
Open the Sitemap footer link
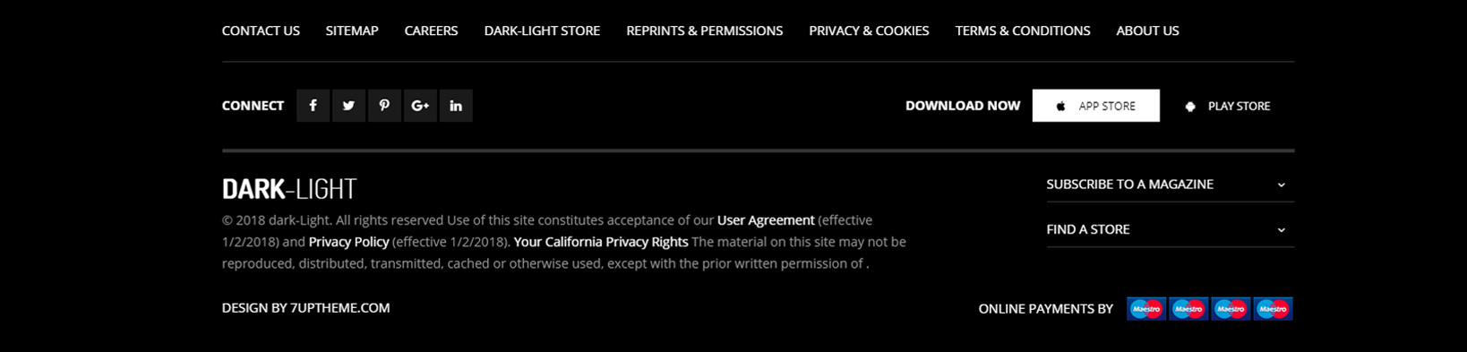coord(352,30)
